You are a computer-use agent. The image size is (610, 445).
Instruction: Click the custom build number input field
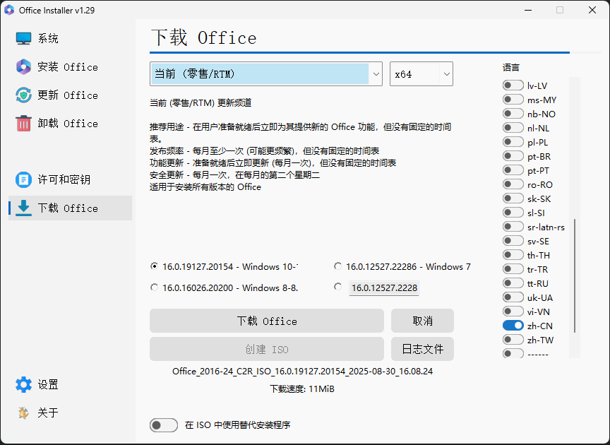[383, 287]
